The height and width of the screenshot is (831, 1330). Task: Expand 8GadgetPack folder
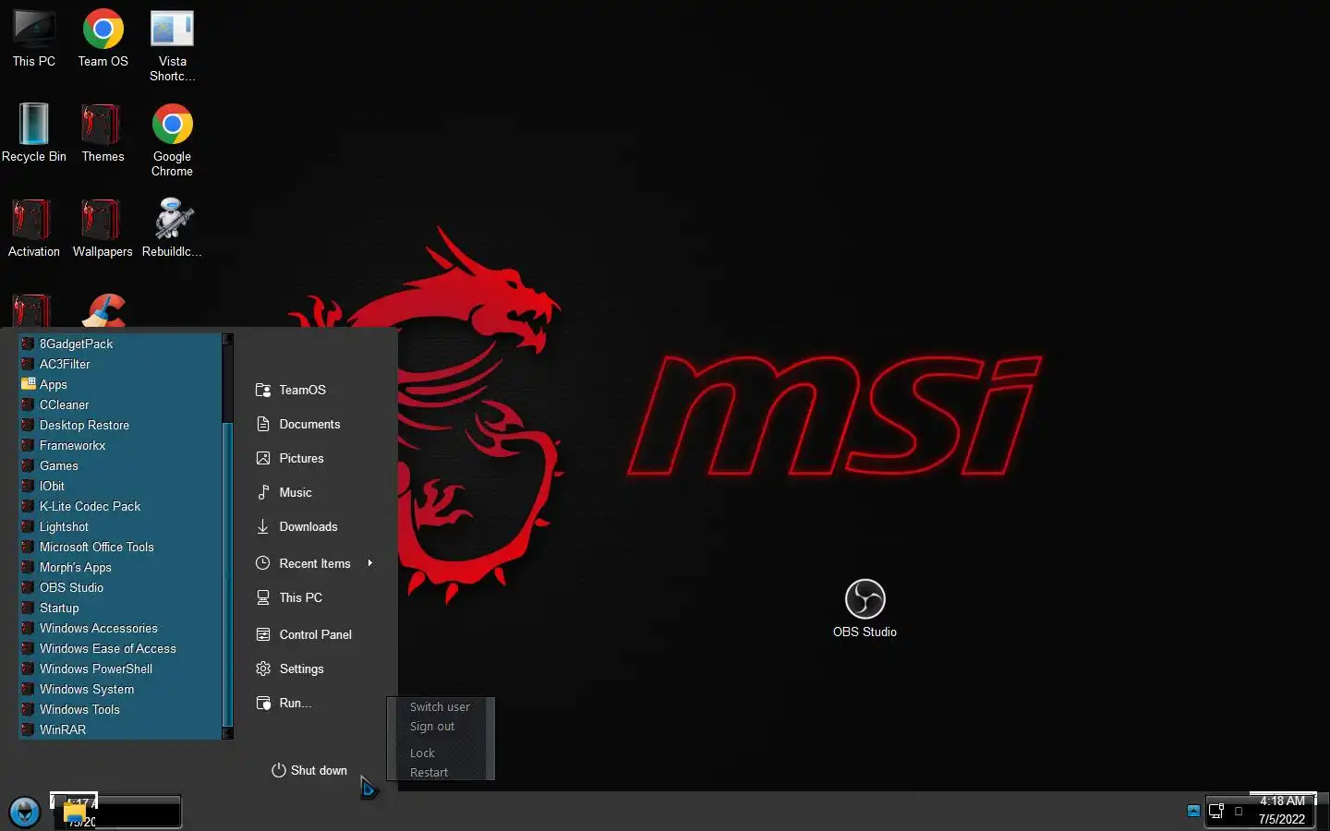click(121, 343)
